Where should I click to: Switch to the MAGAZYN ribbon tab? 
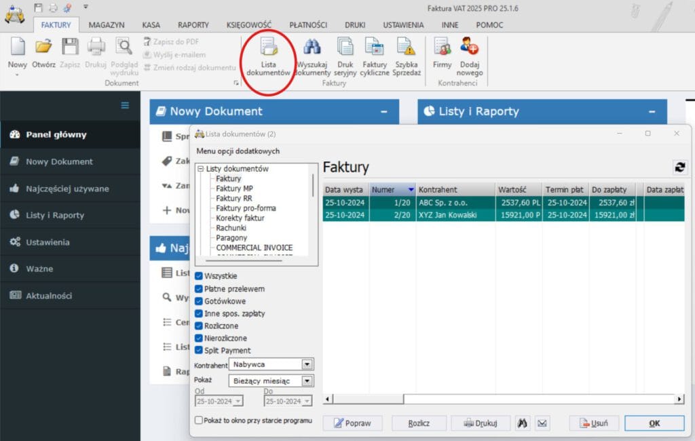tap(106, 25)
